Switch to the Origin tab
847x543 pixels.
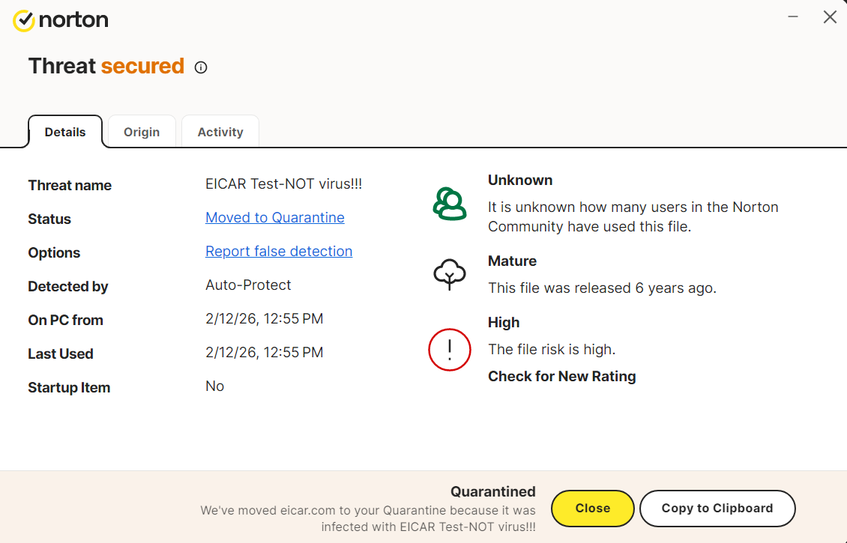click(141, 131)
